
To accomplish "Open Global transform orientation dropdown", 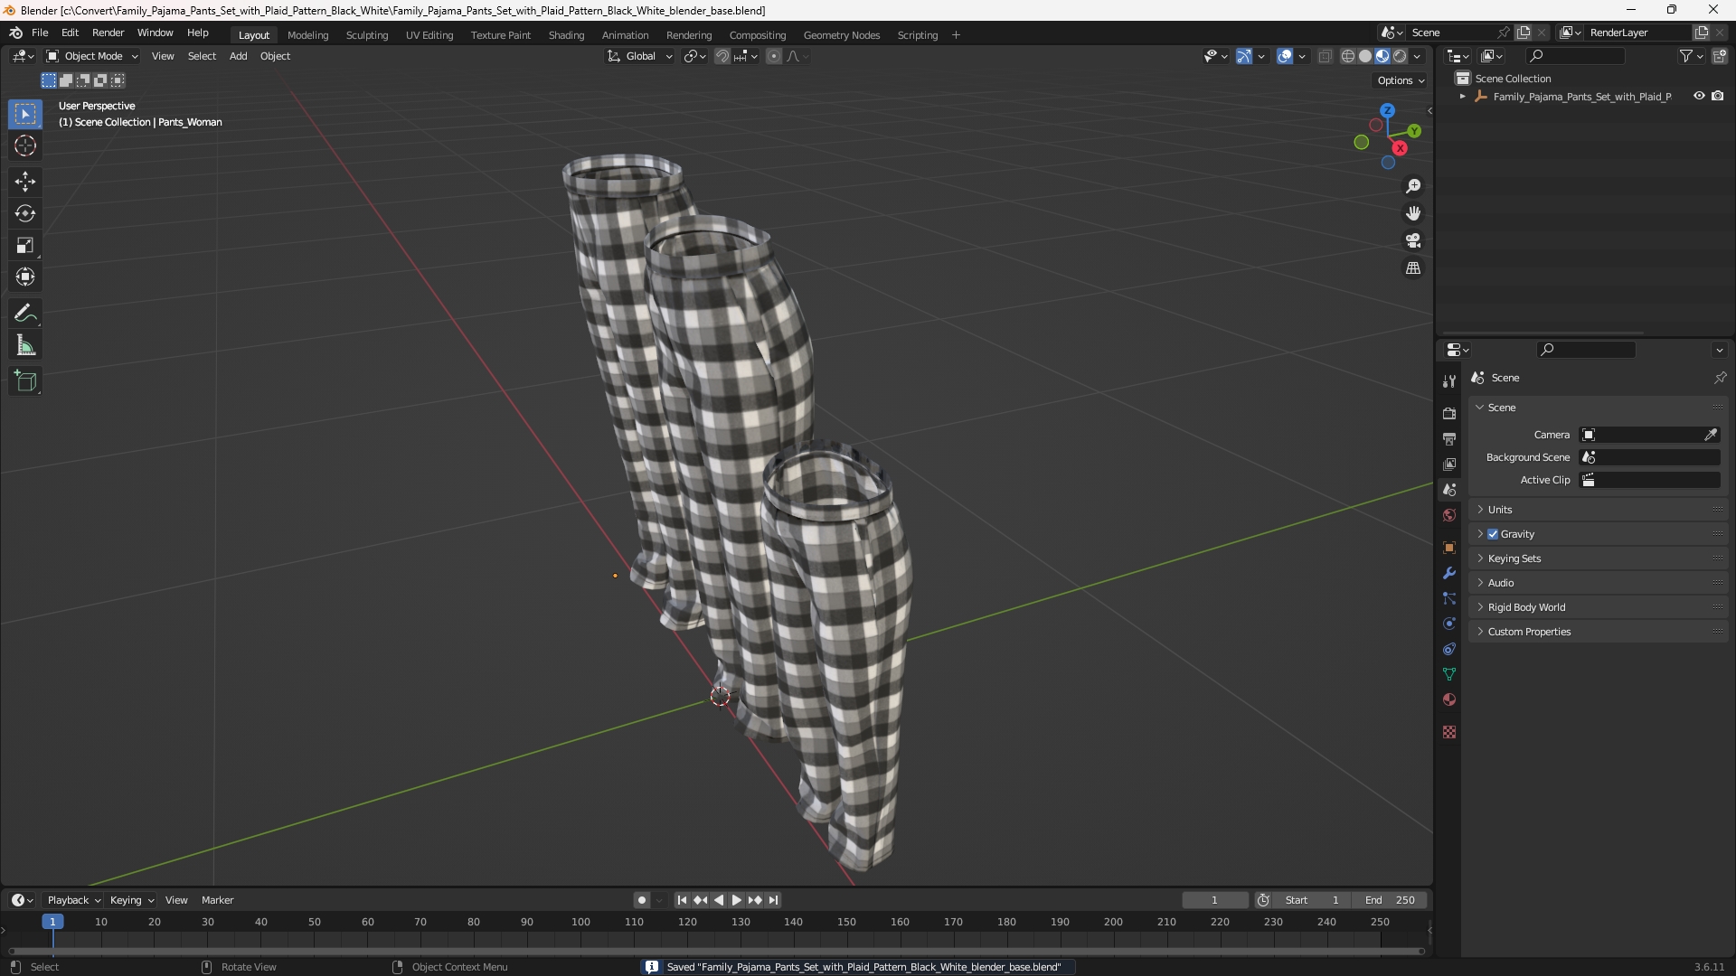I will click(x=639, y=56).
